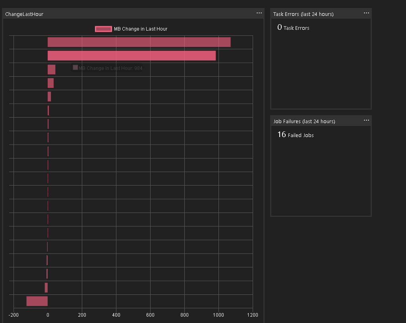Click the longest bar at the chart top

pyautogui.click(x=139, y=42)
